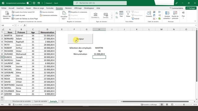Open Avancé advanced filter
This screenshot has width=198, height=111.
click(135, 18)
